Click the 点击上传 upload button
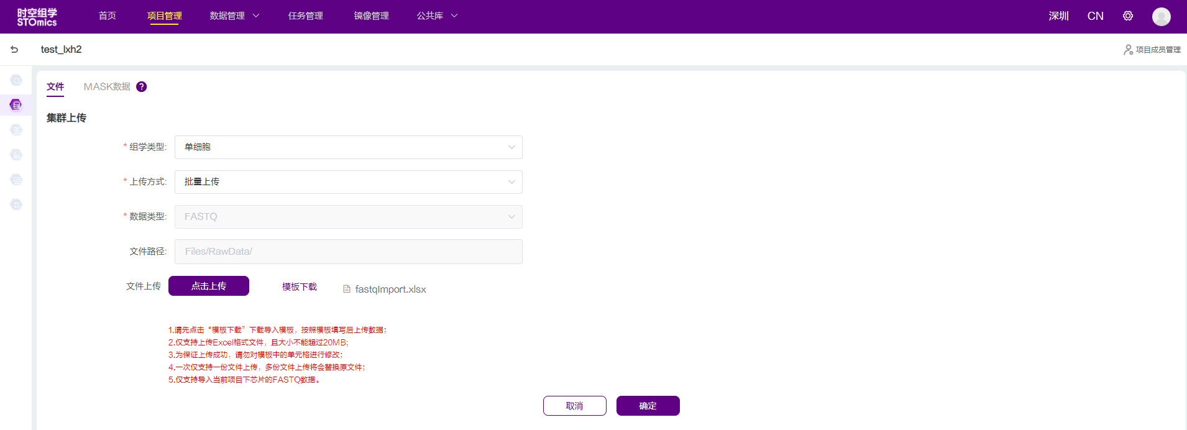 [209, 286]
